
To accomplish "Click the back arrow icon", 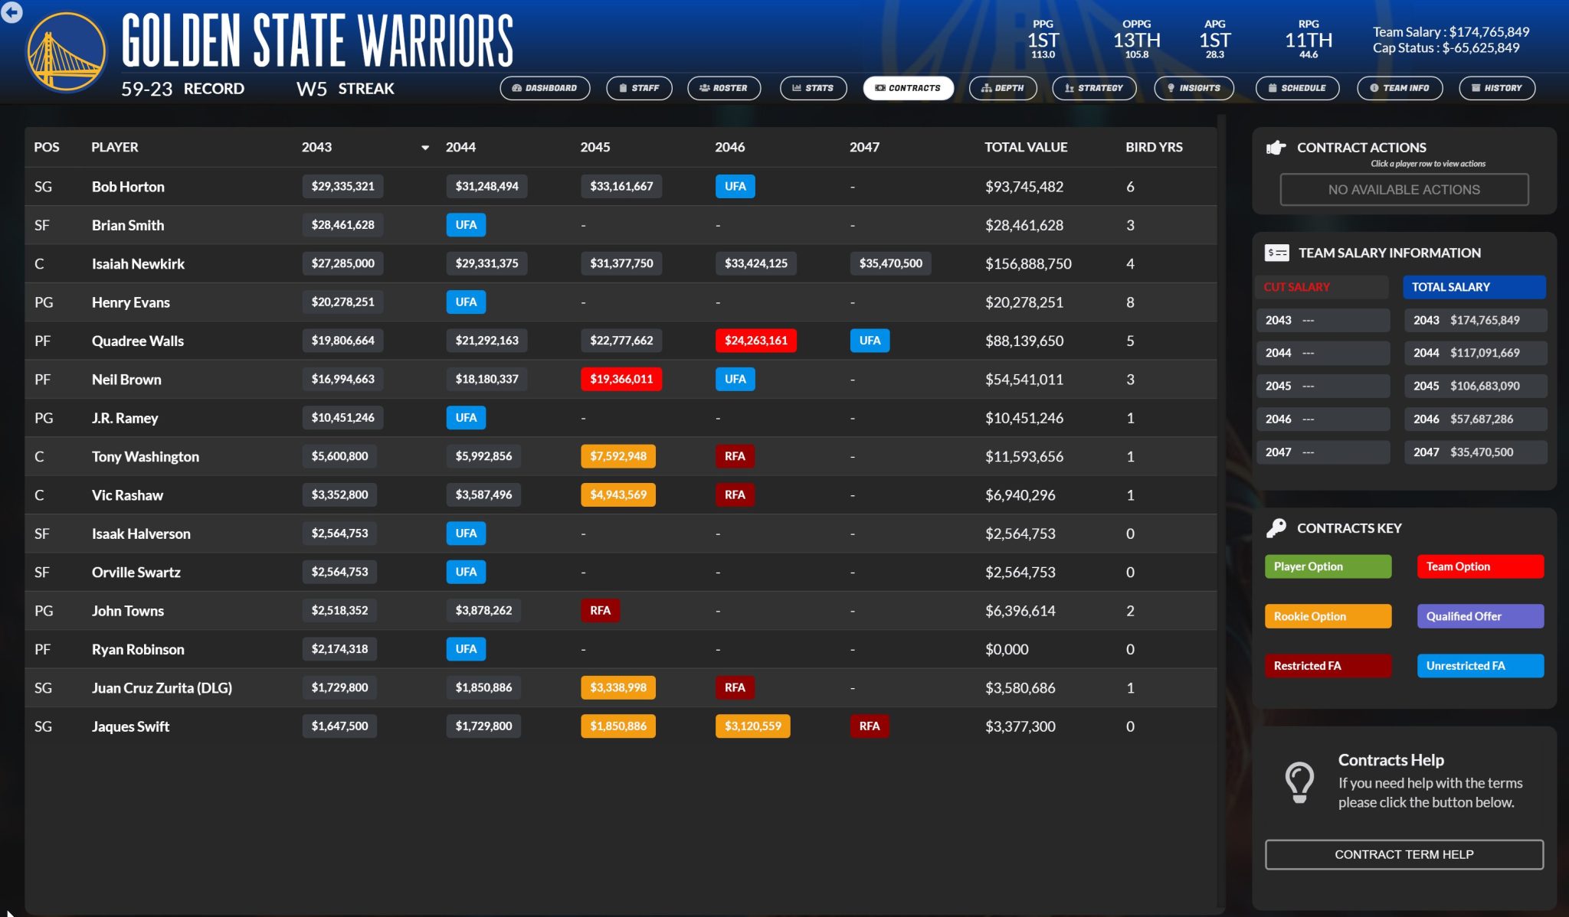I will [x=11, y=12].
